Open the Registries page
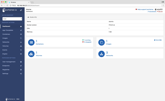This screenshot has height=101, width=165. 6,69
